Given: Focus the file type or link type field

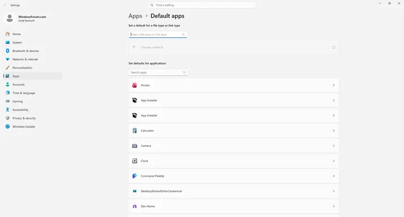Looking at the screenshot, I should coord(158,34).
